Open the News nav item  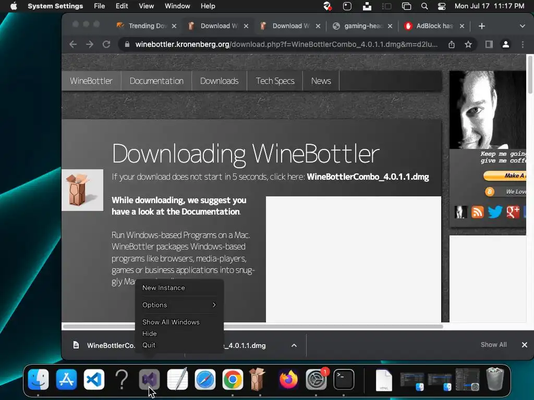(321, 81)
